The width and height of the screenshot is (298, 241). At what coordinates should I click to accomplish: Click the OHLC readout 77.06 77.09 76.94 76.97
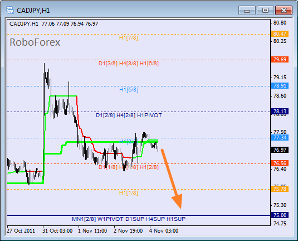[70, 24]
